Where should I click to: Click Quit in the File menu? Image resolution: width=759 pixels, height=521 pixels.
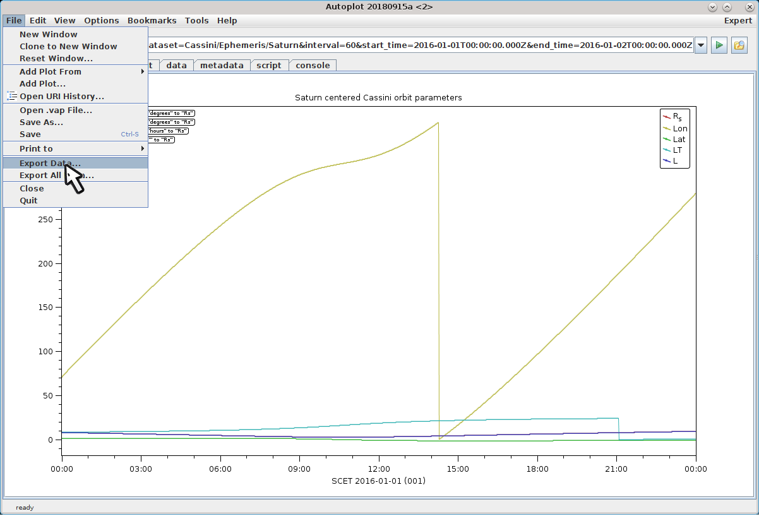[x=28, y=200]
